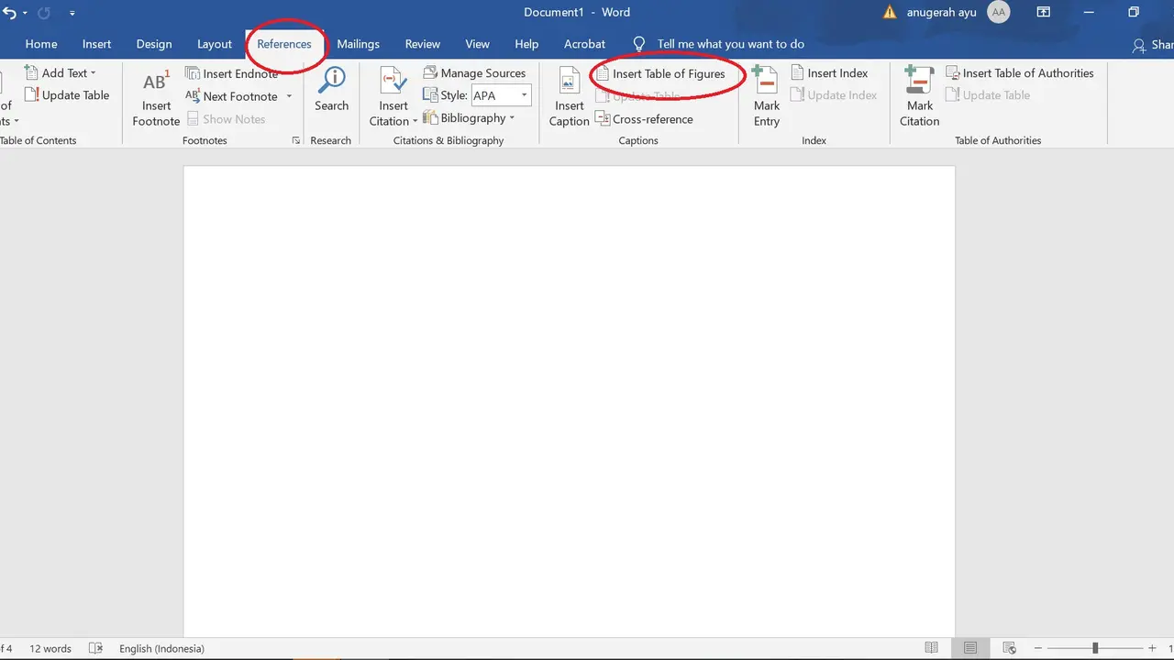Open Manage Sources

click(474, 72)
